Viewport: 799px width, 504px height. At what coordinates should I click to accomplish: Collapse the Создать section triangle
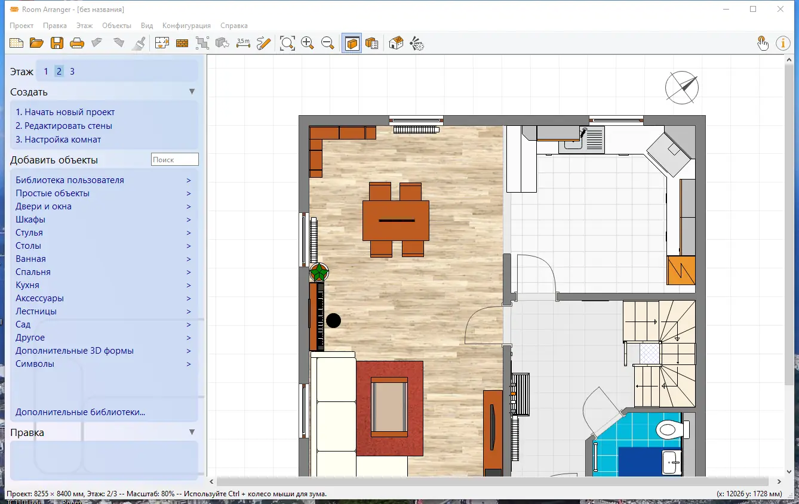pyautogui.click(x=192, y=92)
